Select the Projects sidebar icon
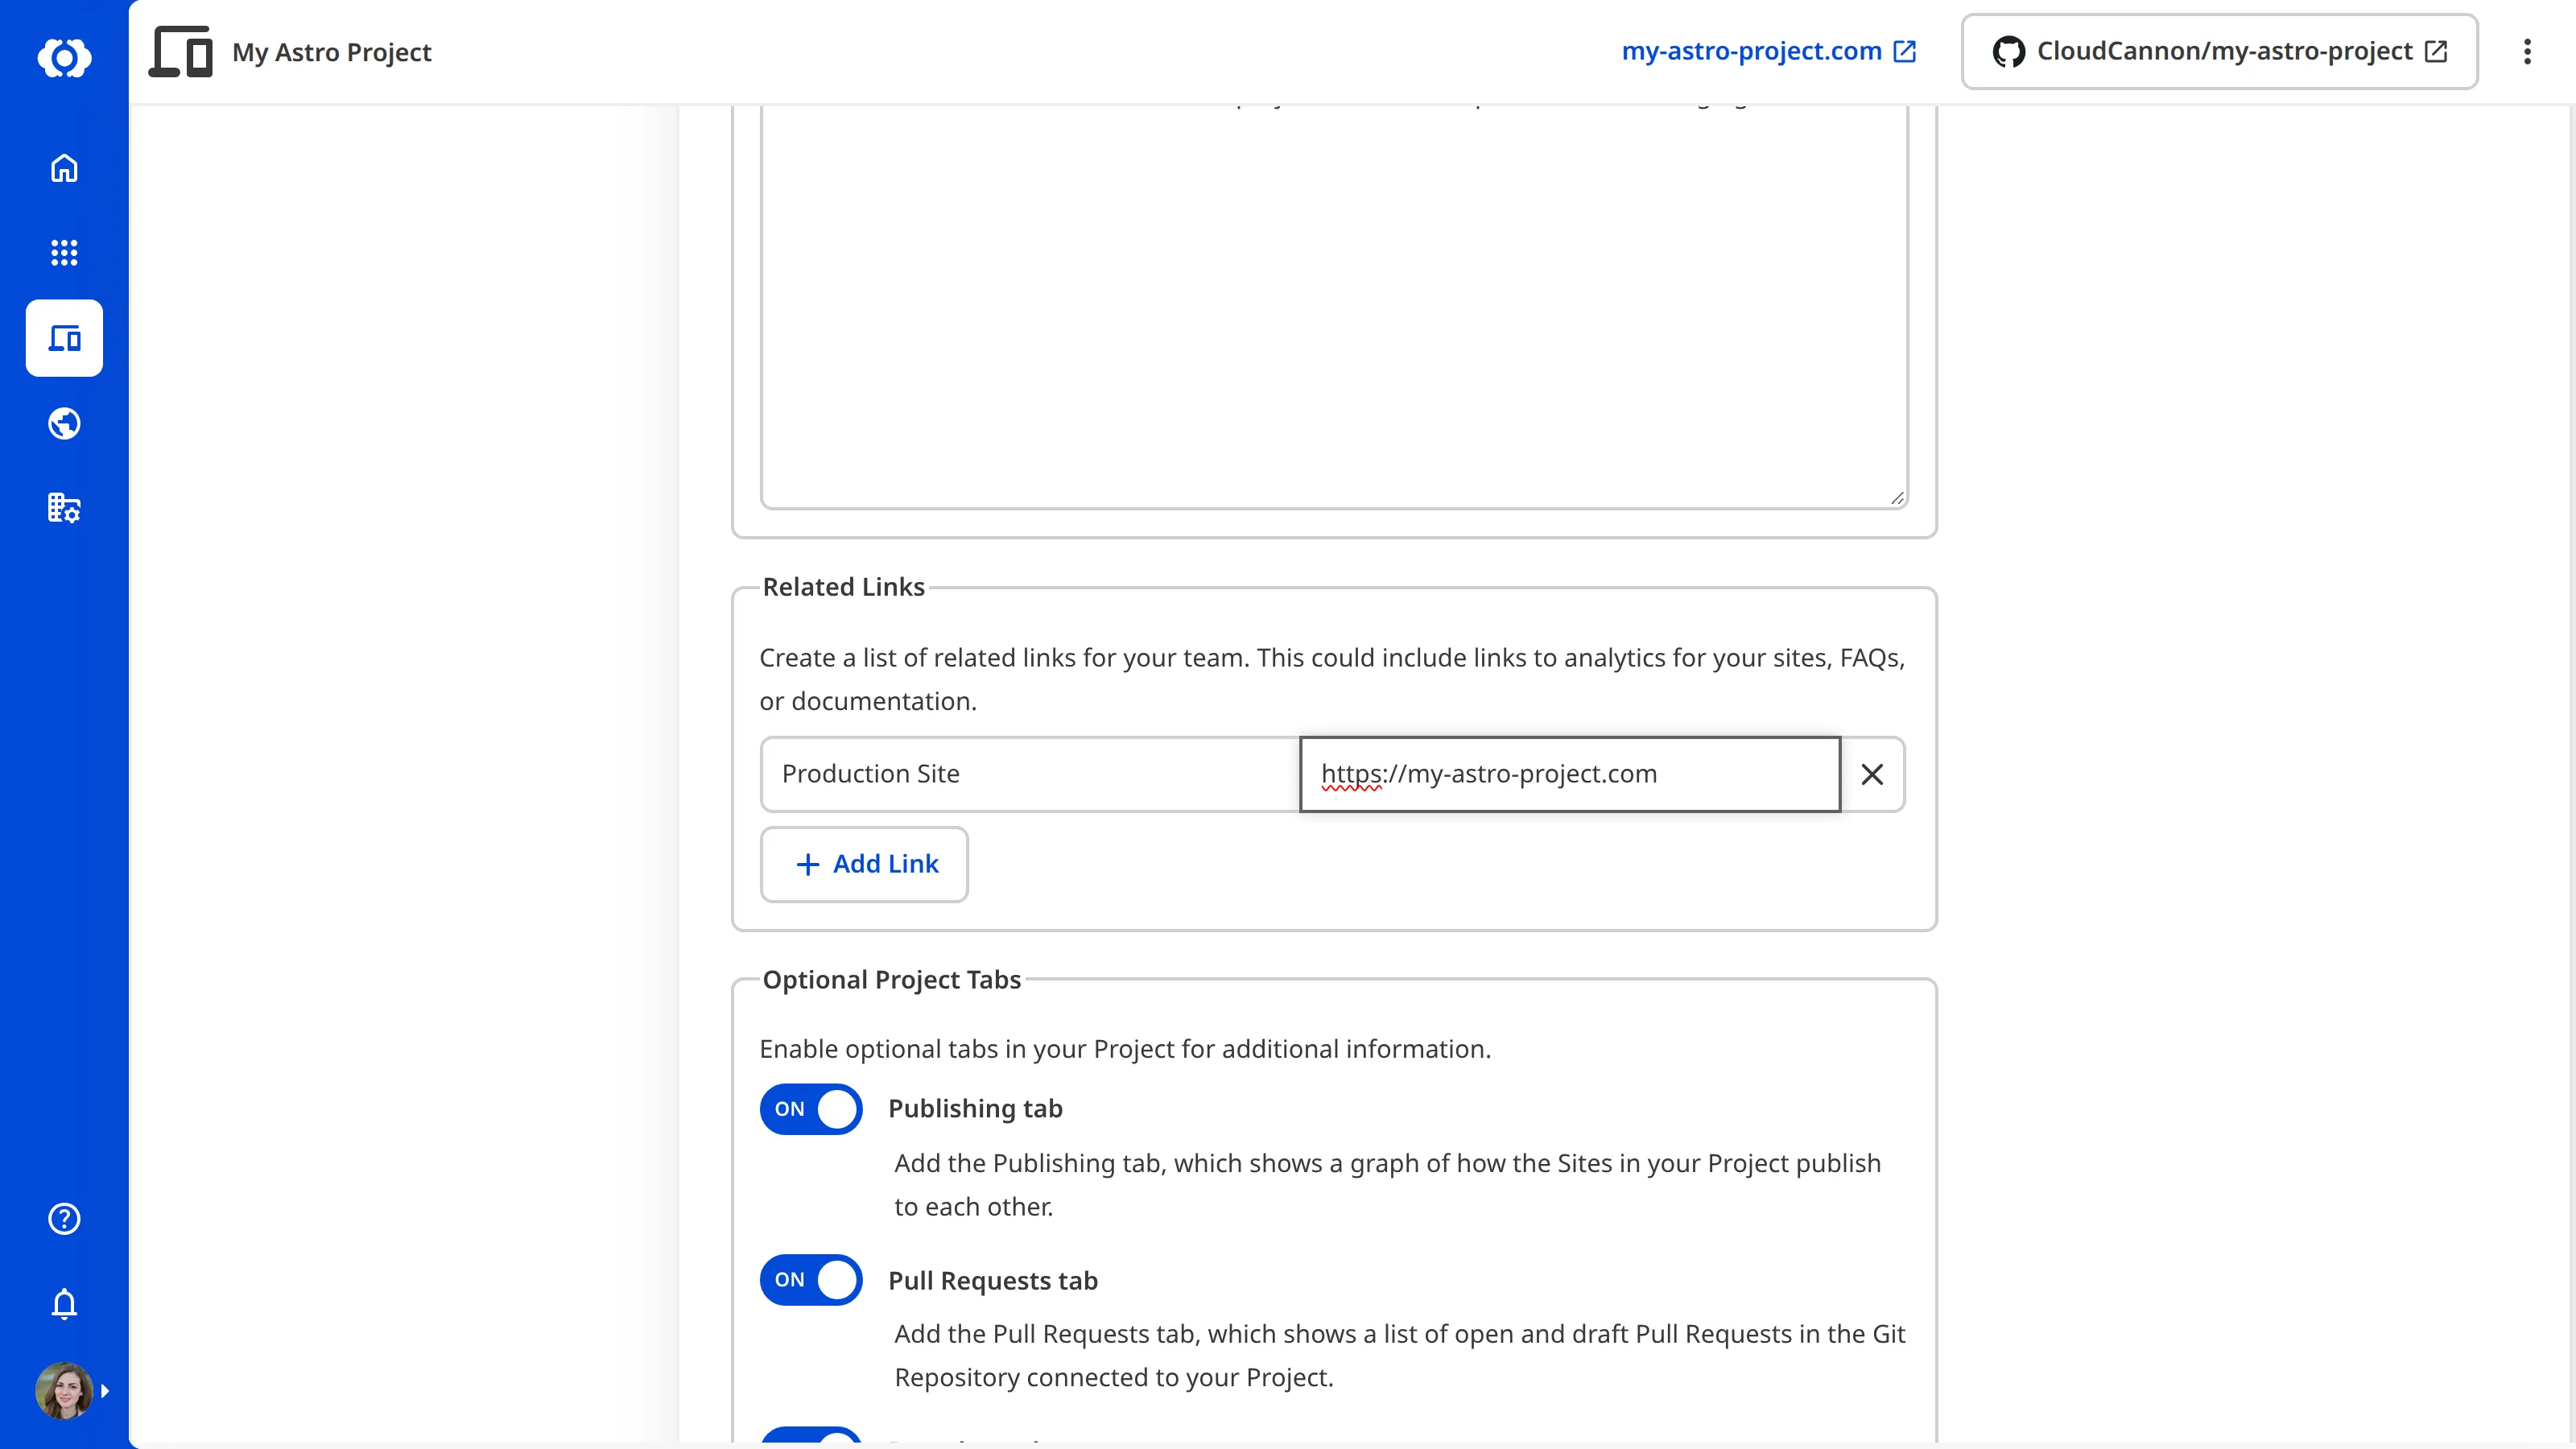Viewport: 2576px width, 1449px height. pos(64,338)
